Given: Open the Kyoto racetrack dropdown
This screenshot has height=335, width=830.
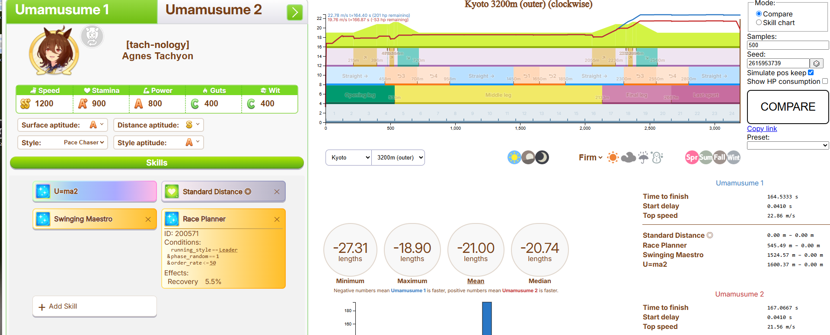Looking at the screenshot, I should click(x=348, y=157).
